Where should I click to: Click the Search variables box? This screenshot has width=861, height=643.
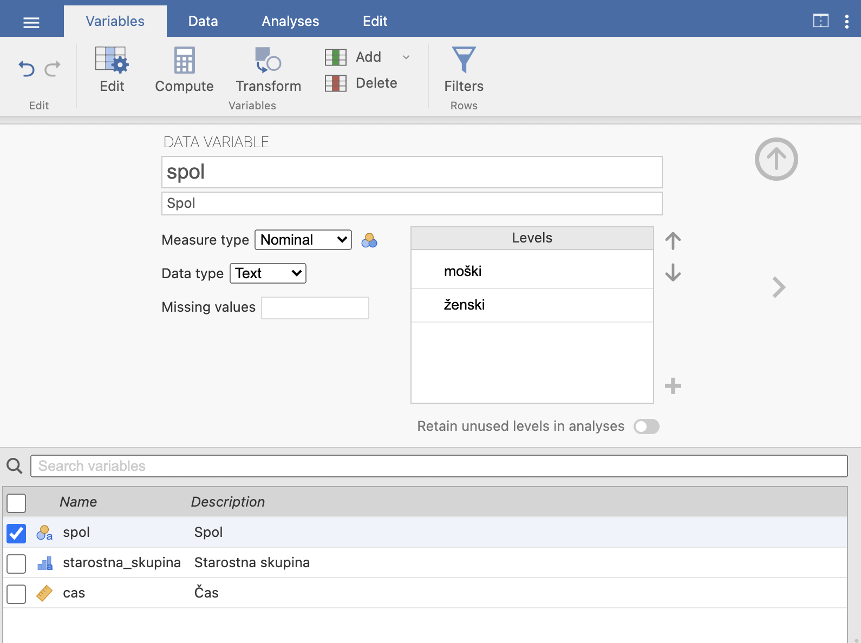[439, 466]
